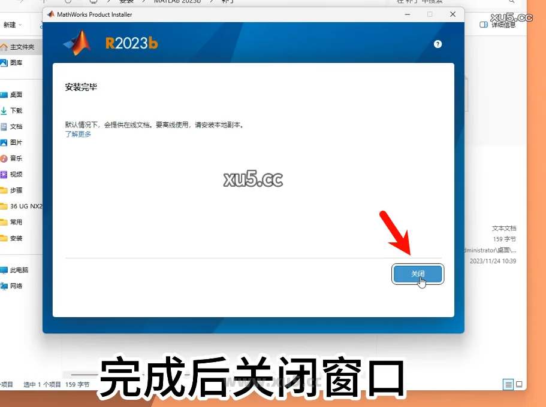Open the 新建 dropdown menu

click(13, 25)
